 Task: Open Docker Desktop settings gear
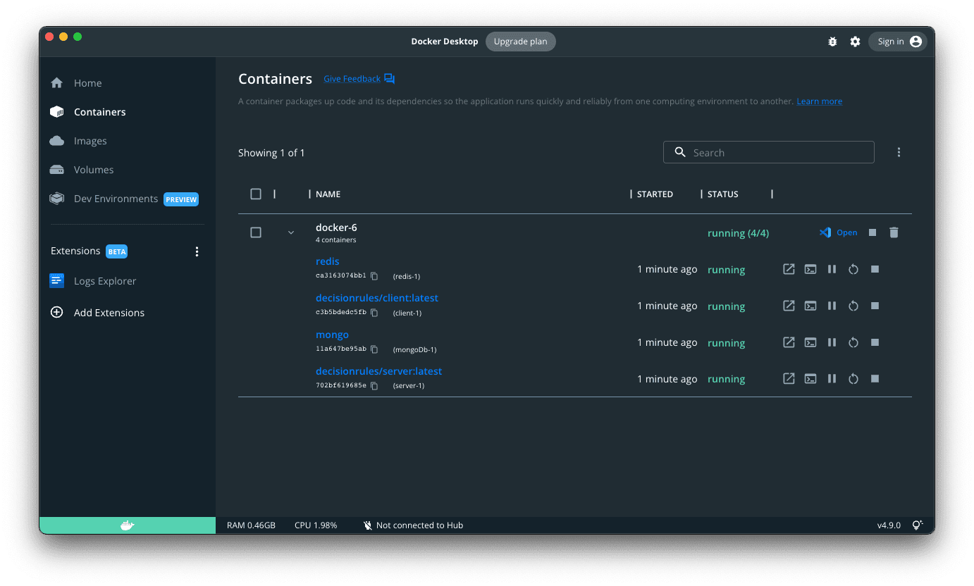[x=855, y=42]
